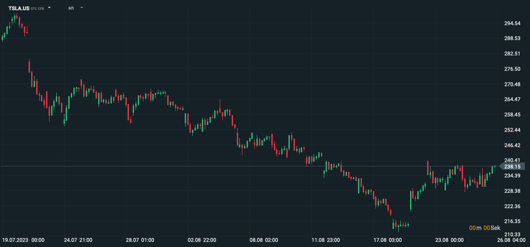Select the 02.08 22:00 time axis label
The image size is (530, 247).
(202, 240)
